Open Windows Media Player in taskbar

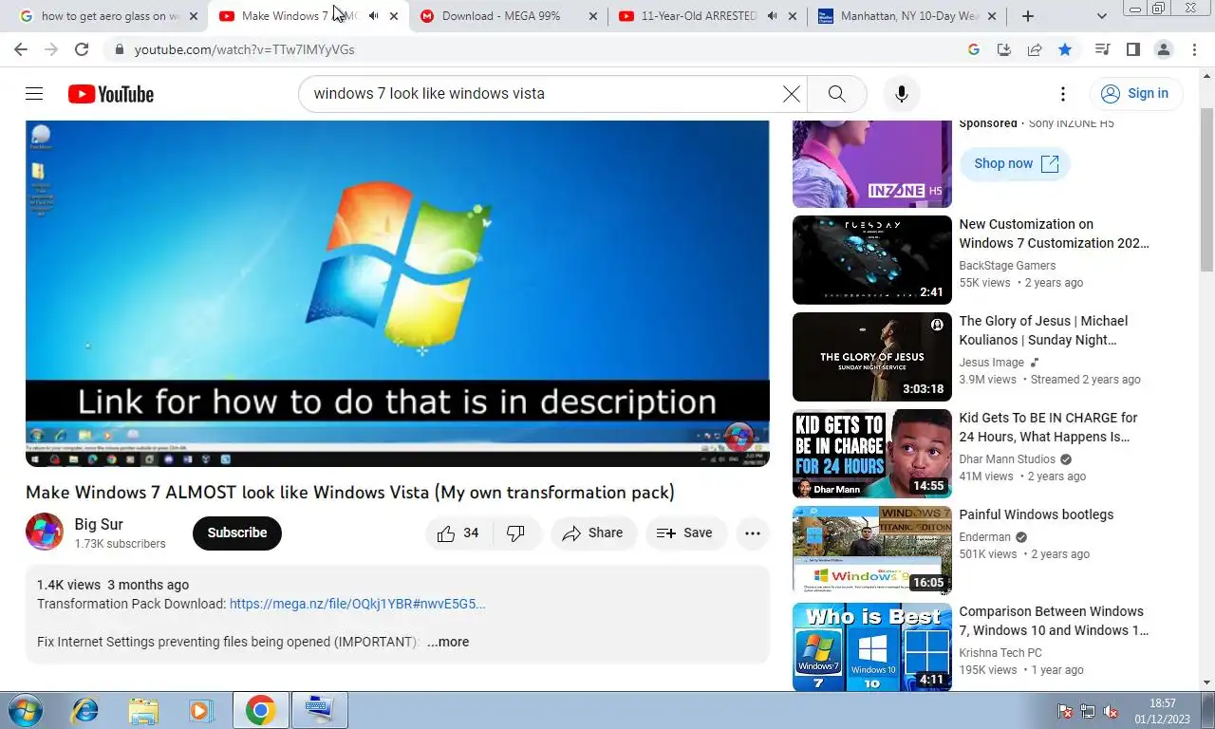(200, 710)
